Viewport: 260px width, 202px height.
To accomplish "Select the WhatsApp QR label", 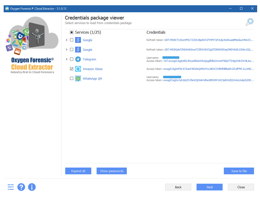I will point(92,79).
